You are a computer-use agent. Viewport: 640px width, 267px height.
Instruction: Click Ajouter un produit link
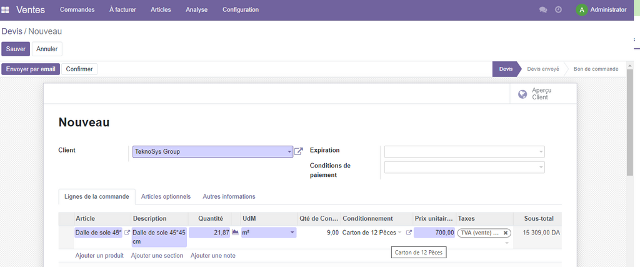(x=99, y=256)
